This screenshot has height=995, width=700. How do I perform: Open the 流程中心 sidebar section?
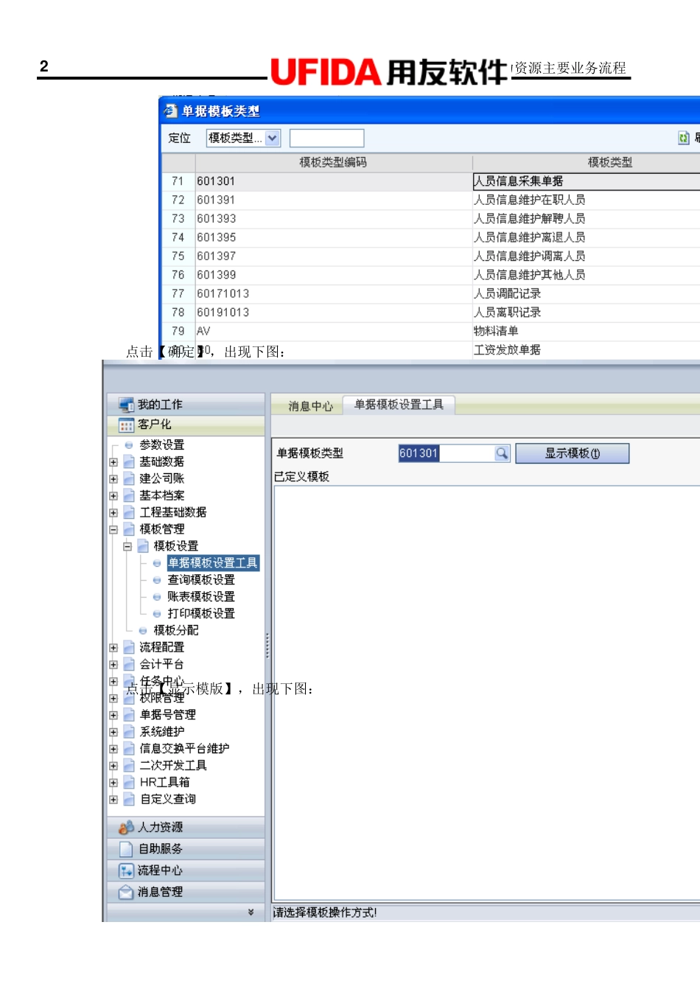pos(186,870)
